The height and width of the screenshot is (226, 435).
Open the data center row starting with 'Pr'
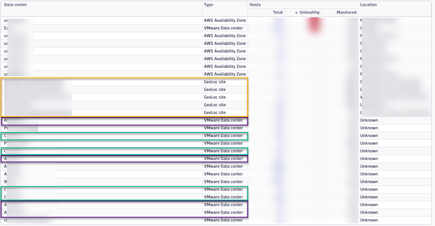6,128
